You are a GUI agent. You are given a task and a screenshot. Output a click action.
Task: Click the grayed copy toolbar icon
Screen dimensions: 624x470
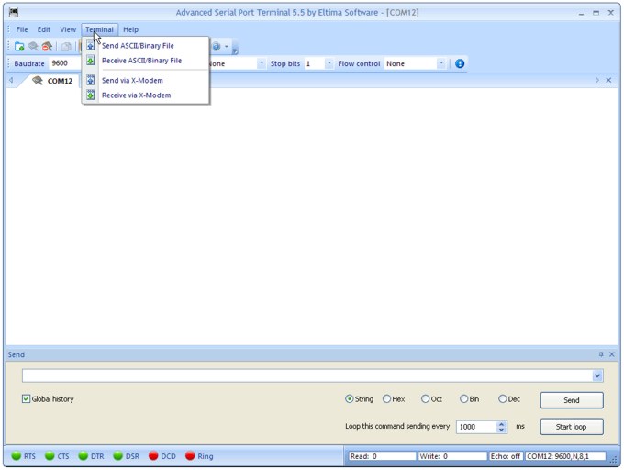point(66,47)
